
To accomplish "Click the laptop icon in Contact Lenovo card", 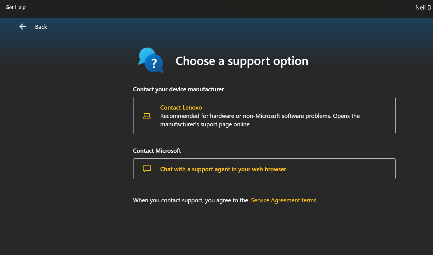I will (x=147, y=116).
